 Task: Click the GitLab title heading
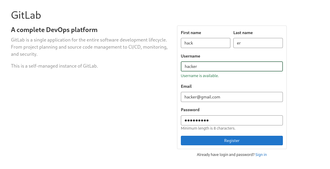(26, 15)
